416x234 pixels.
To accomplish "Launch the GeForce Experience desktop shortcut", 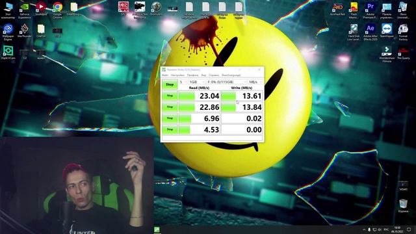I will tap(25, 10).
